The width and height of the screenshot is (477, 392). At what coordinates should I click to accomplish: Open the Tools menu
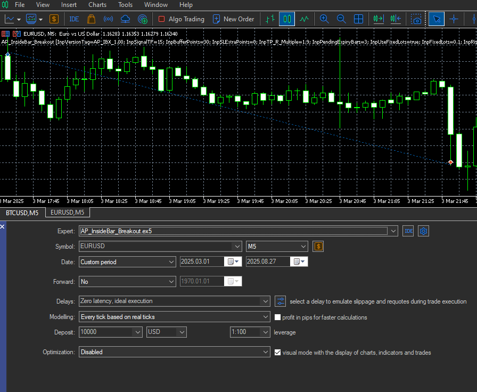(x=125, y=5)
